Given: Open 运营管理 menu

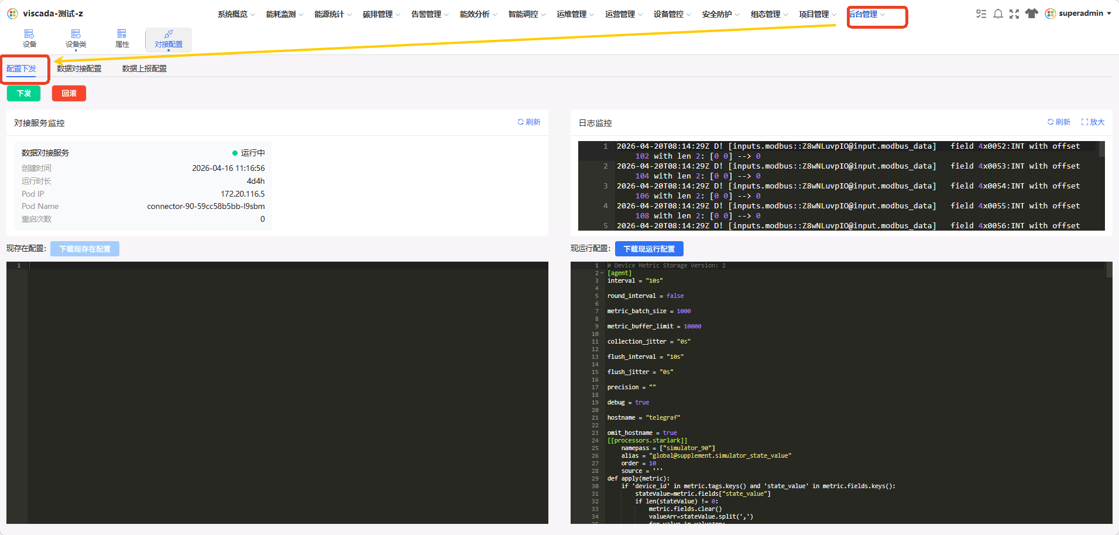Looking at the screenshot, I should 624,14.
